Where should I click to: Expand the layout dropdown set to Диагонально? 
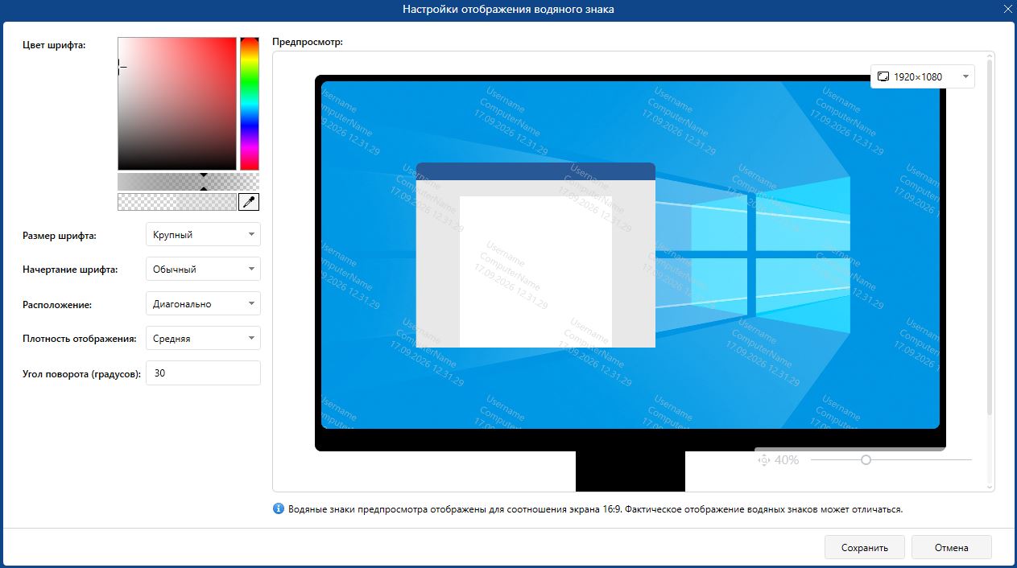(x=203, y=304)
